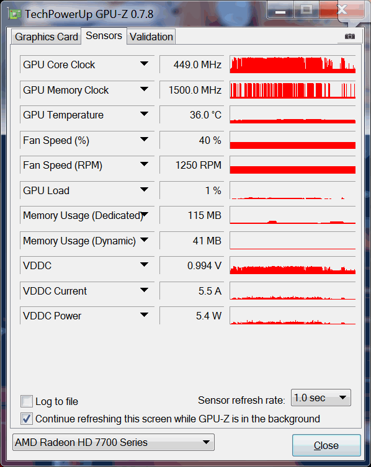Minimize the GPU-Z window
The image size is (371, 467).
coord(280,10)
